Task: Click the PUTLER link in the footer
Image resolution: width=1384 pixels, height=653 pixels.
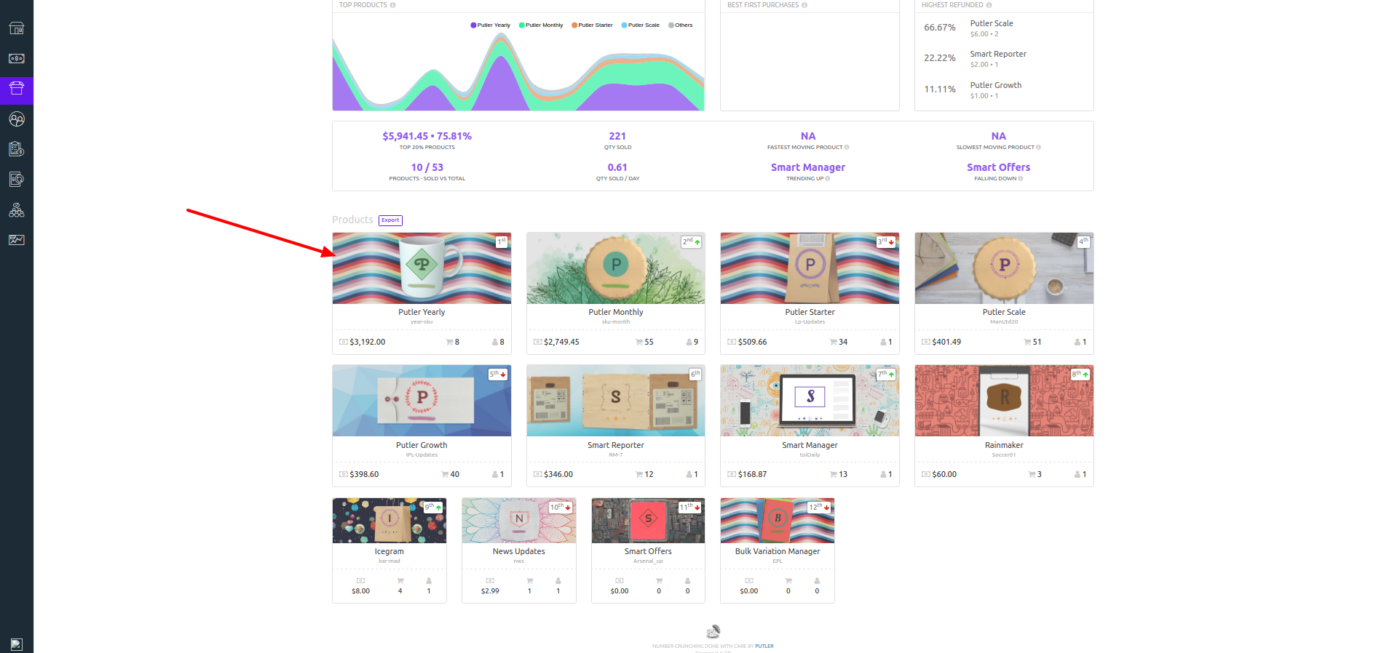Action: (764, 646)
